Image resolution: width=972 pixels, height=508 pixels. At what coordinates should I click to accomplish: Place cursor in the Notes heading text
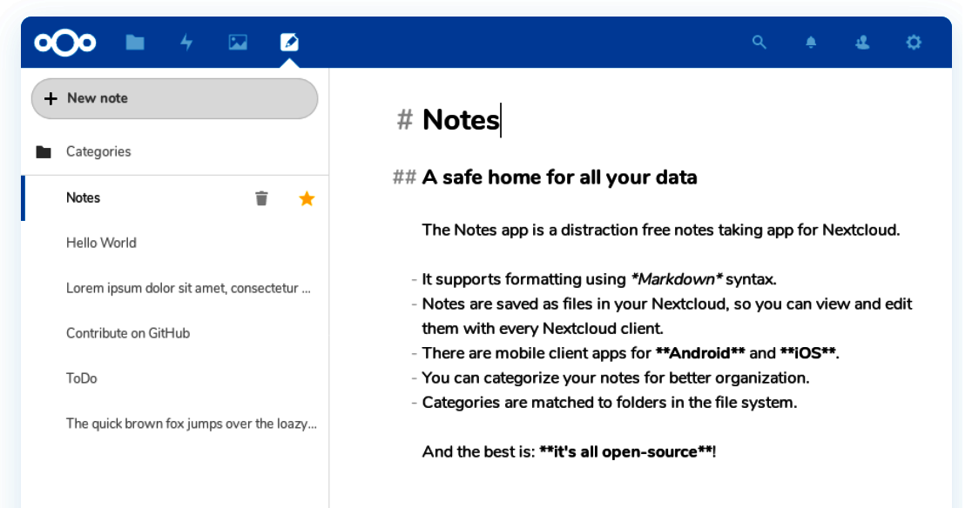click(x=461, y=120)
